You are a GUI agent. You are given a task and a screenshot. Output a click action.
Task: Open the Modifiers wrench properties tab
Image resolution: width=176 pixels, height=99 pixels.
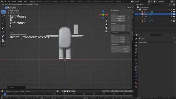136,67
